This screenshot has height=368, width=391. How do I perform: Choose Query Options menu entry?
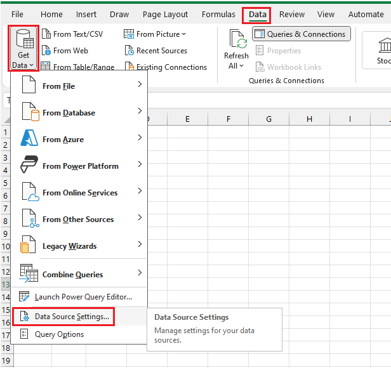pyautogui.click(x=79, y=334)
